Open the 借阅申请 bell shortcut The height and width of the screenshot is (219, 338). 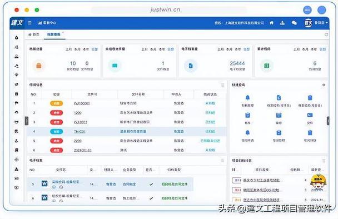coord(248,136)
